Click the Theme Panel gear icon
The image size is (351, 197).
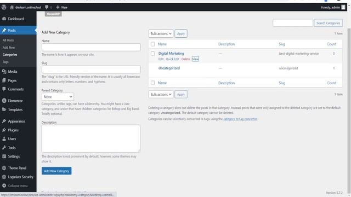tap(4, 168)
